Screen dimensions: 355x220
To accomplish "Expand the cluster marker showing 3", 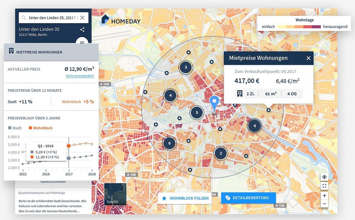I will [186, 67].
